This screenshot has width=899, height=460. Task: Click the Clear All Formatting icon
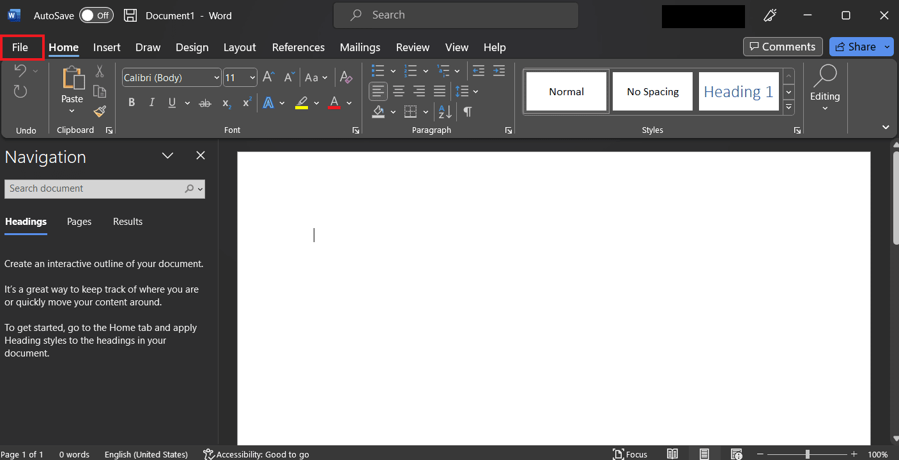346,77
